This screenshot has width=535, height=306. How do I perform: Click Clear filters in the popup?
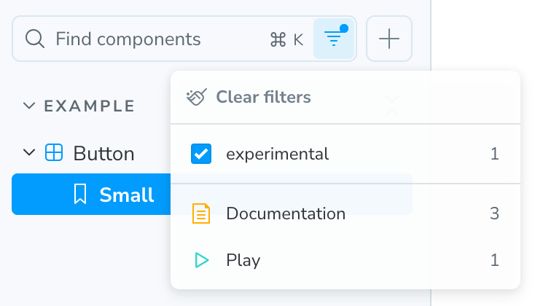coord(263,97)
